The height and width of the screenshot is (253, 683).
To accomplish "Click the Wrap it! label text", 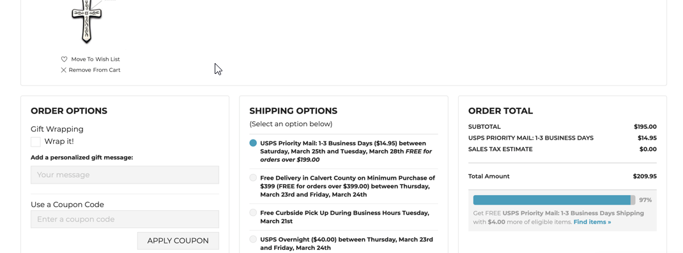I will [59, 141].
